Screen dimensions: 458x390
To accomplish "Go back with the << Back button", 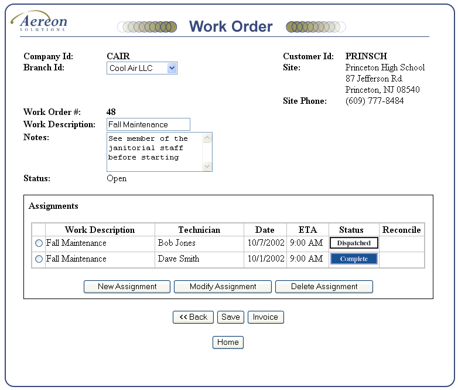I will (193, 317).
